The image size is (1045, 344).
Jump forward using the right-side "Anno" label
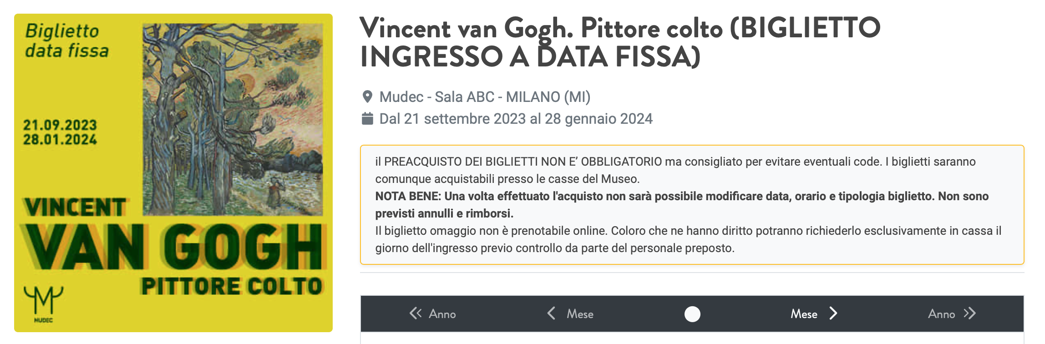click(941, 314)
